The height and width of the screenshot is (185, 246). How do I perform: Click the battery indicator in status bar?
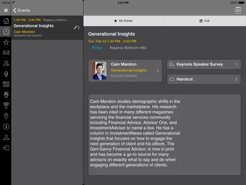pyautogui.click(x=241, y=3)
